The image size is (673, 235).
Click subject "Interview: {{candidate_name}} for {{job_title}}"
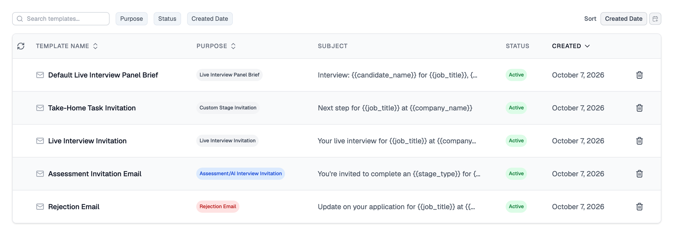pyautogui.click(x=397, y=75)
